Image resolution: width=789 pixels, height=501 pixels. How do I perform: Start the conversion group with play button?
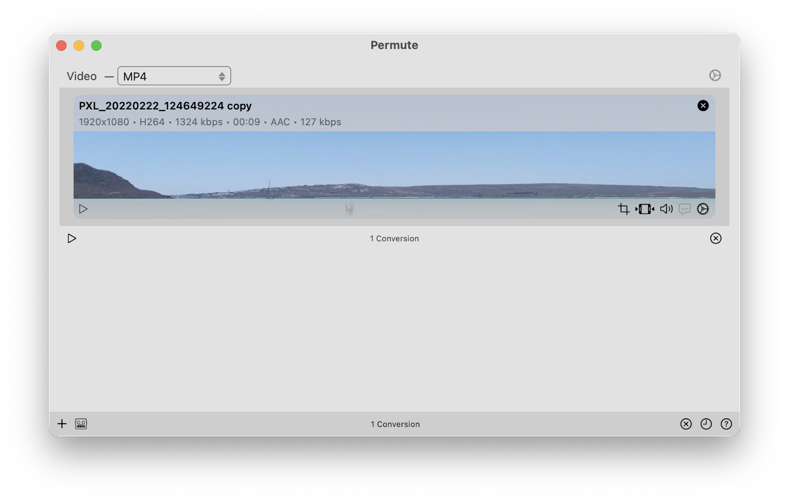[72, 239]
